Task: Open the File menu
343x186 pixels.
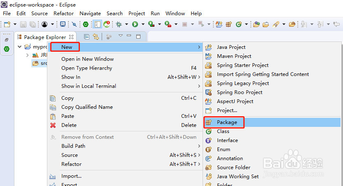Action: pos(7,14)
